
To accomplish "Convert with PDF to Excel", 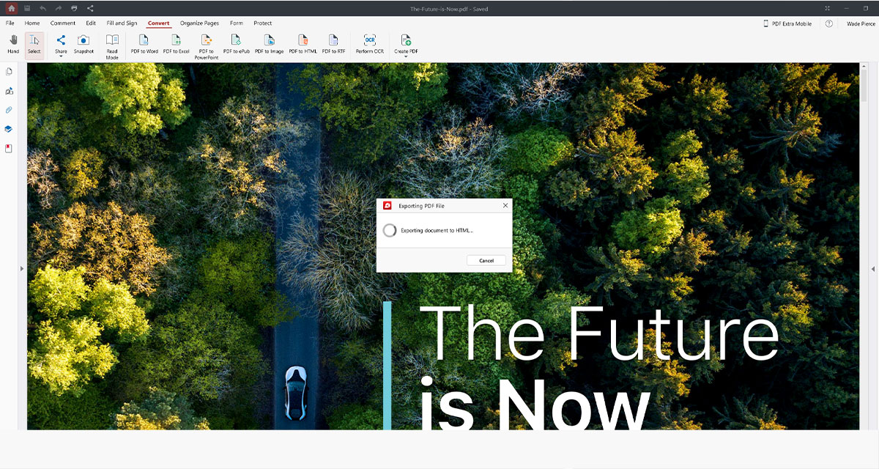I will coord(176,40).
